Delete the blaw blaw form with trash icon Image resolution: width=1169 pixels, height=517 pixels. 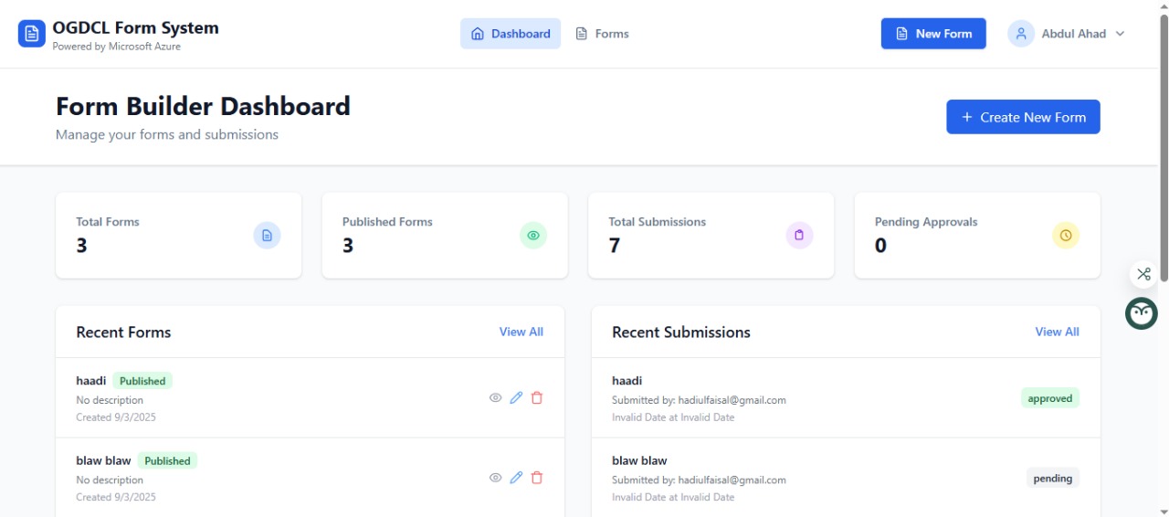537,478
